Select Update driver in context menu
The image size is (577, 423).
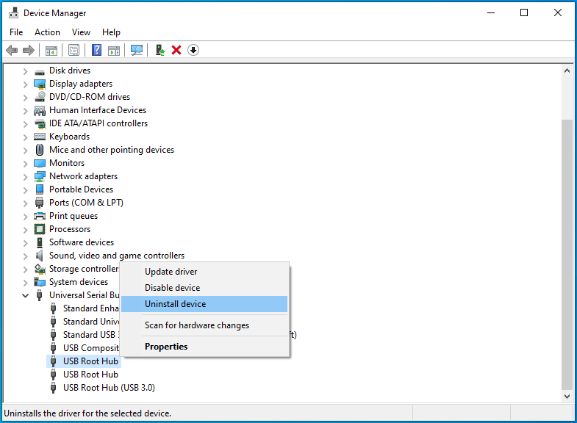tap(171, 272)
